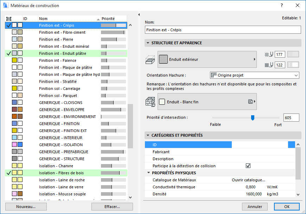Viewport: 306px width, 214px height.
Task: Click hatch icon of GENERIQUE - ENVELOPPE
Action: point(14,109)
